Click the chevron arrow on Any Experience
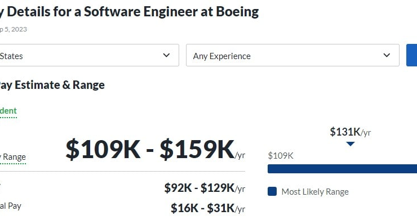 (387, 55)
